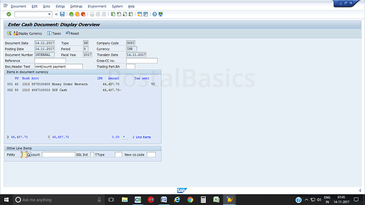
Task: Click the document detail magnifier icon
Action: 9,33
